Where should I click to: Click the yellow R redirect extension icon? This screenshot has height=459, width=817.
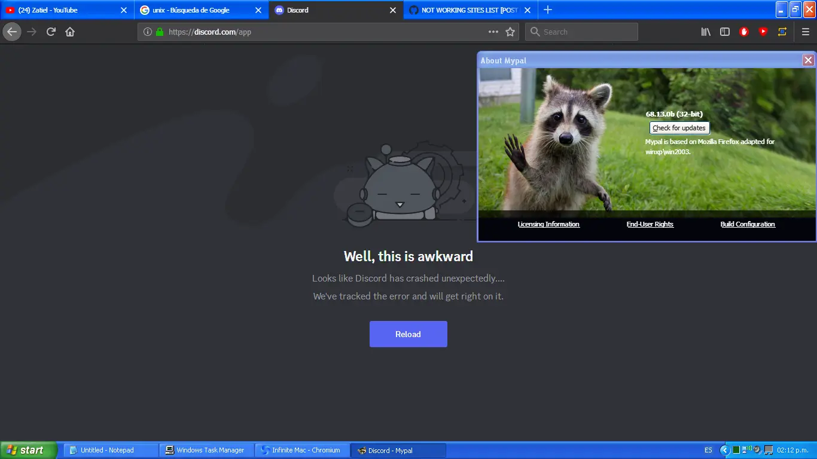(x=782, y=32)
